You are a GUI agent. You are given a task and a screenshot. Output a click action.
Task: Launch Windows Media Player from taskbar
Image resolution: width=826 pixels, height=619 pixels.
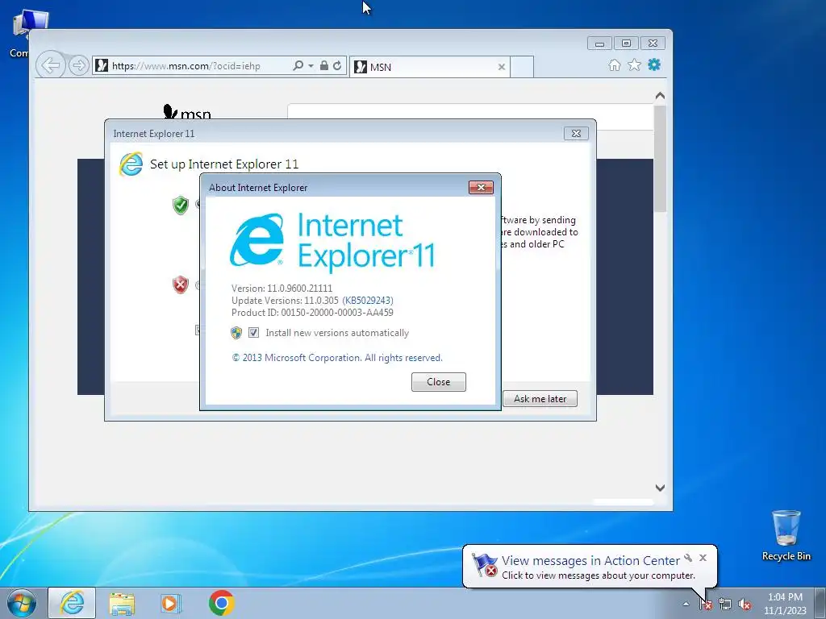[x=170, y=604]
